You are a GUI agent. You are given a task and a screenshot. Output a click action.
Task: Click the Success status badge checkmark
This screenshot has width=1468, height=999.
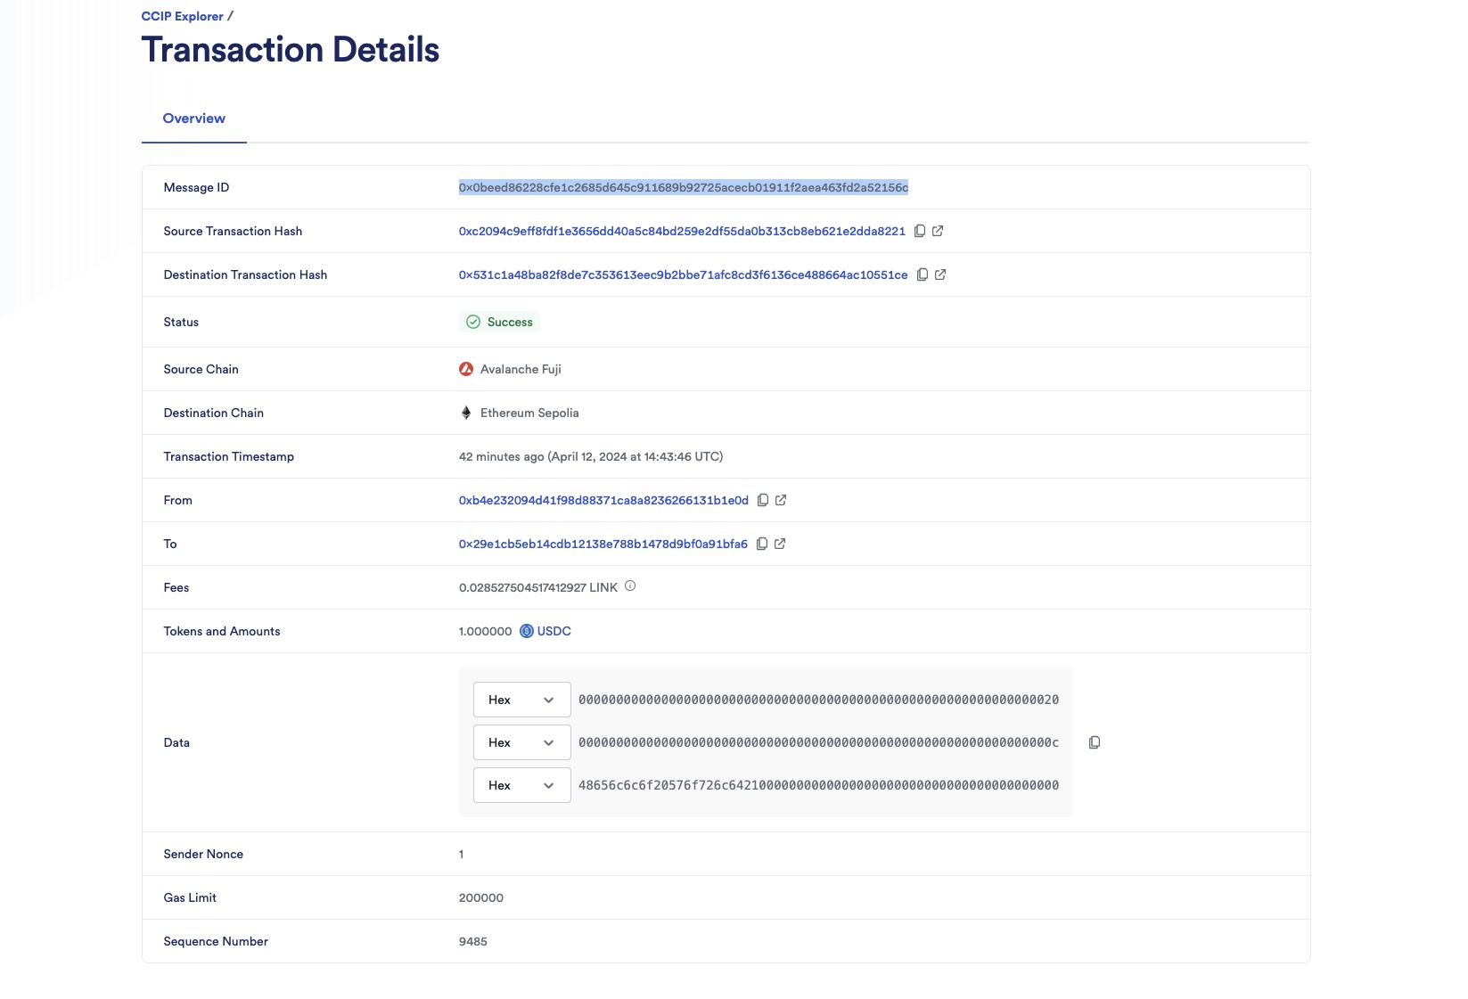pos(472,322)
